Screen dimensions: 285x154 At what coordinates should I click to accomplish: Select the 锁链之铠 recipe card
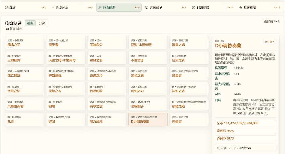point(189,104)
